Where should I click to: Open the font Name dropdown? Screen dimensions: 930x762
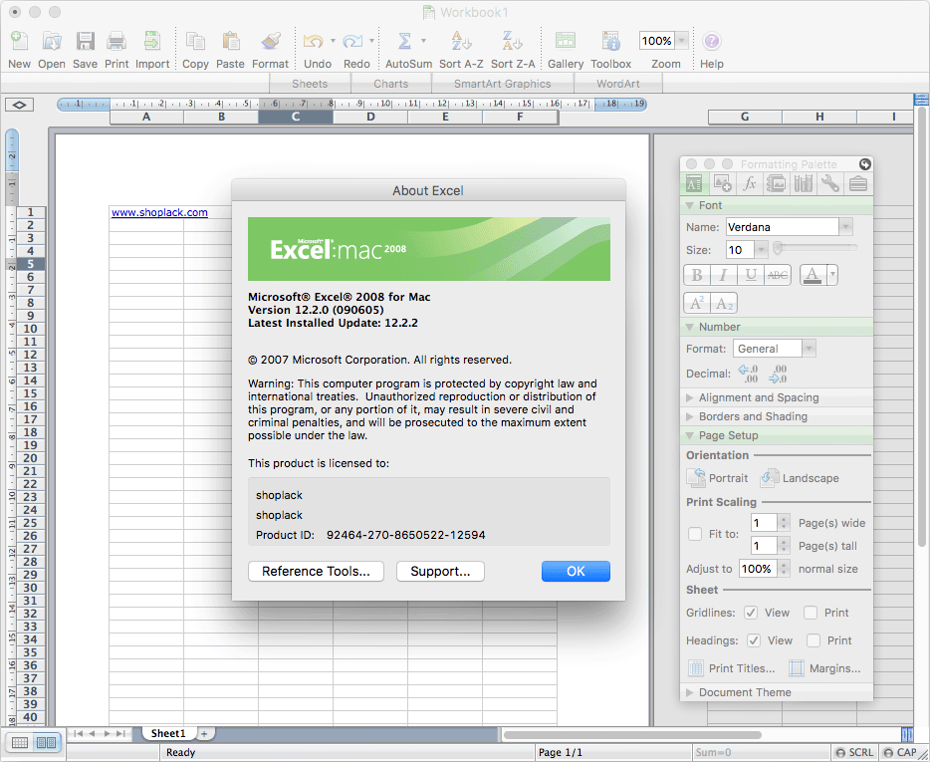point(846,227)
